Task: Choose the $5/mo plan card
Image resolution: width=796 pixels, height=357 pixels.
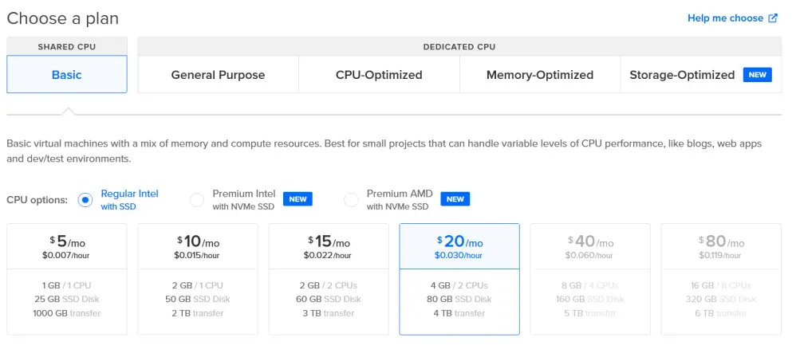Action: point(67,279)
